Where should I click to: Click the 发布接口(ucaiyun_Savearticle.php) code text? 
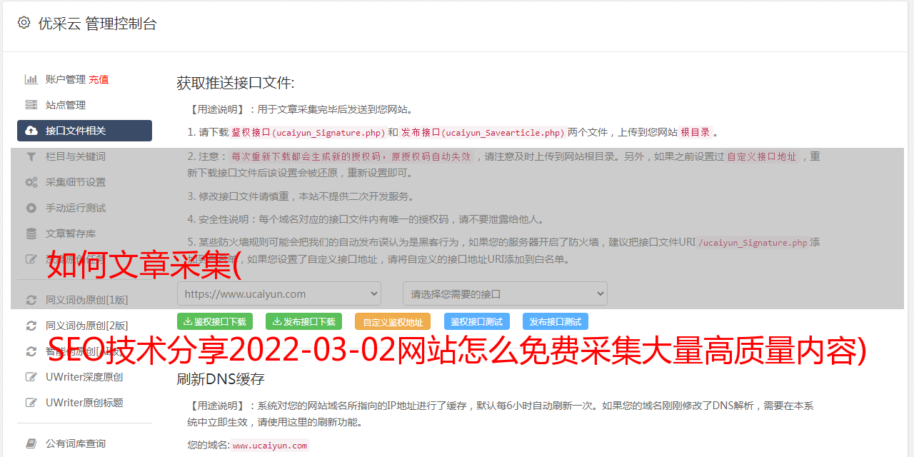click(483, 132)
